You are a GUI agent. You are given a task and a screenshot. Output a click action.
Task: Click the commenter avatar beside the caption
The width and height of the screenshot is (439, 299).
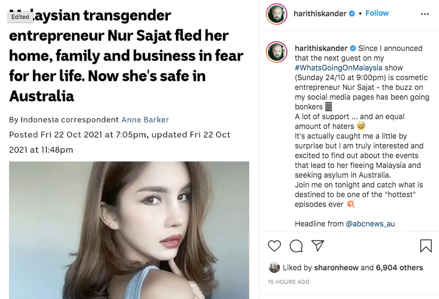tap(277, 52)
